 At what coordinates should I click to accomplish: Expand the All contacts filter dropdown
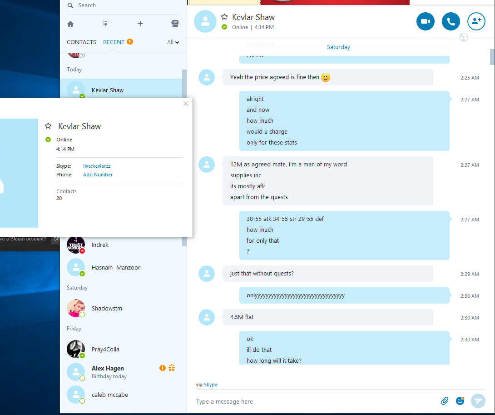point(173,42)
